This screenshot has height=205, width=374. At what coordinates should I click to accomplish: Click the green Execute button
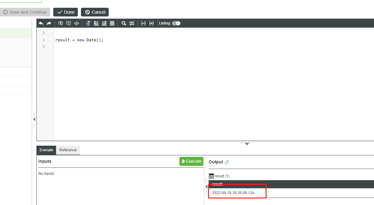tap(191, 161)
